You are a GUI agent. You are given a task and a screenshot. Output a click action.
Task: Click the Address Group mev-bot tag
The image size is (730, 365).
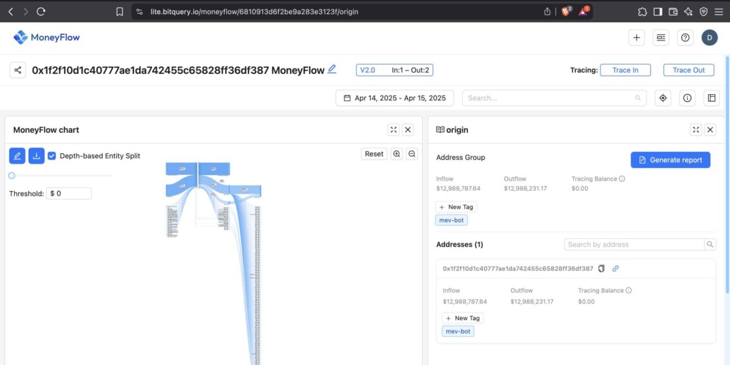[452, 220]
